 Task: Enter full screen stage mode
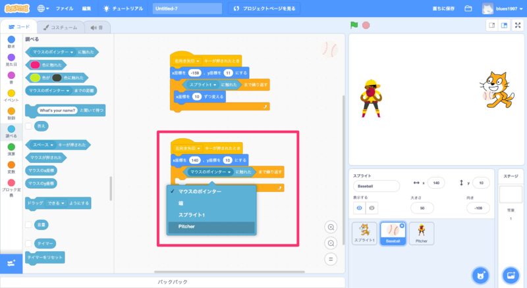pyautogui.click(x=517, y=26)
